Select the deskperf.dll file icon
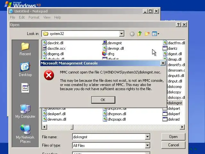Screen dimensions: 205x154 (45, 114)
